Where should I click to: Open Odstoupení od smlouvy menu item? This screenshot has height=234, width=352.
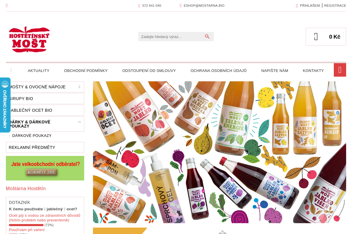pos(149,70)
